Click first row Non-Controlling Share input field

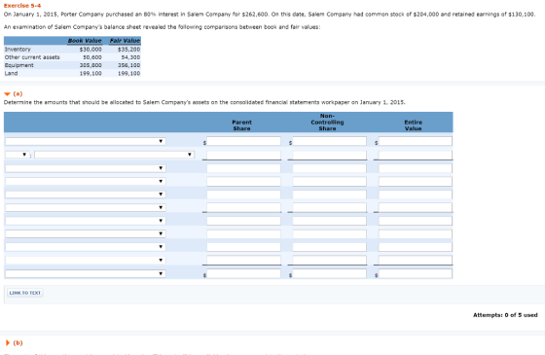(330, 141)
